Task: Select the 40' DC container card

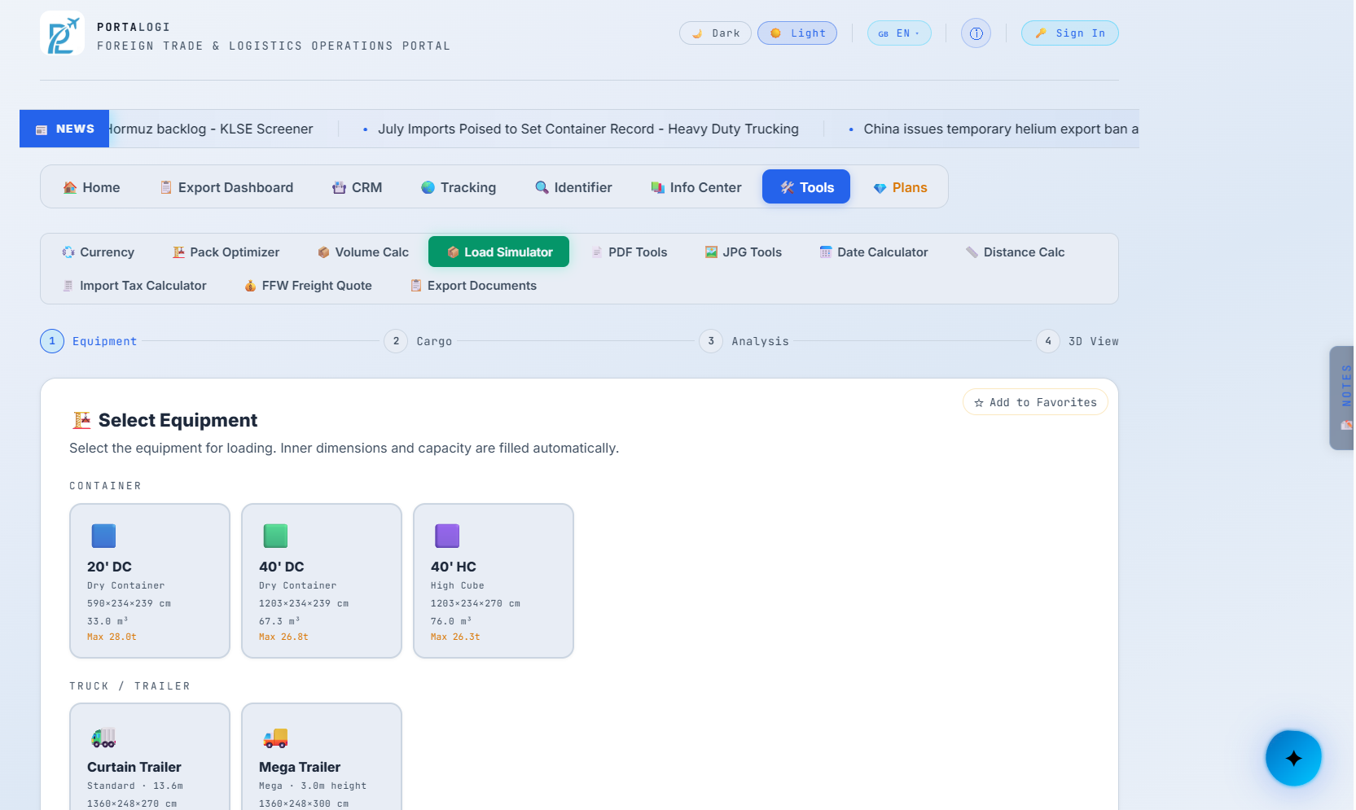Action: tap(322, 580)
